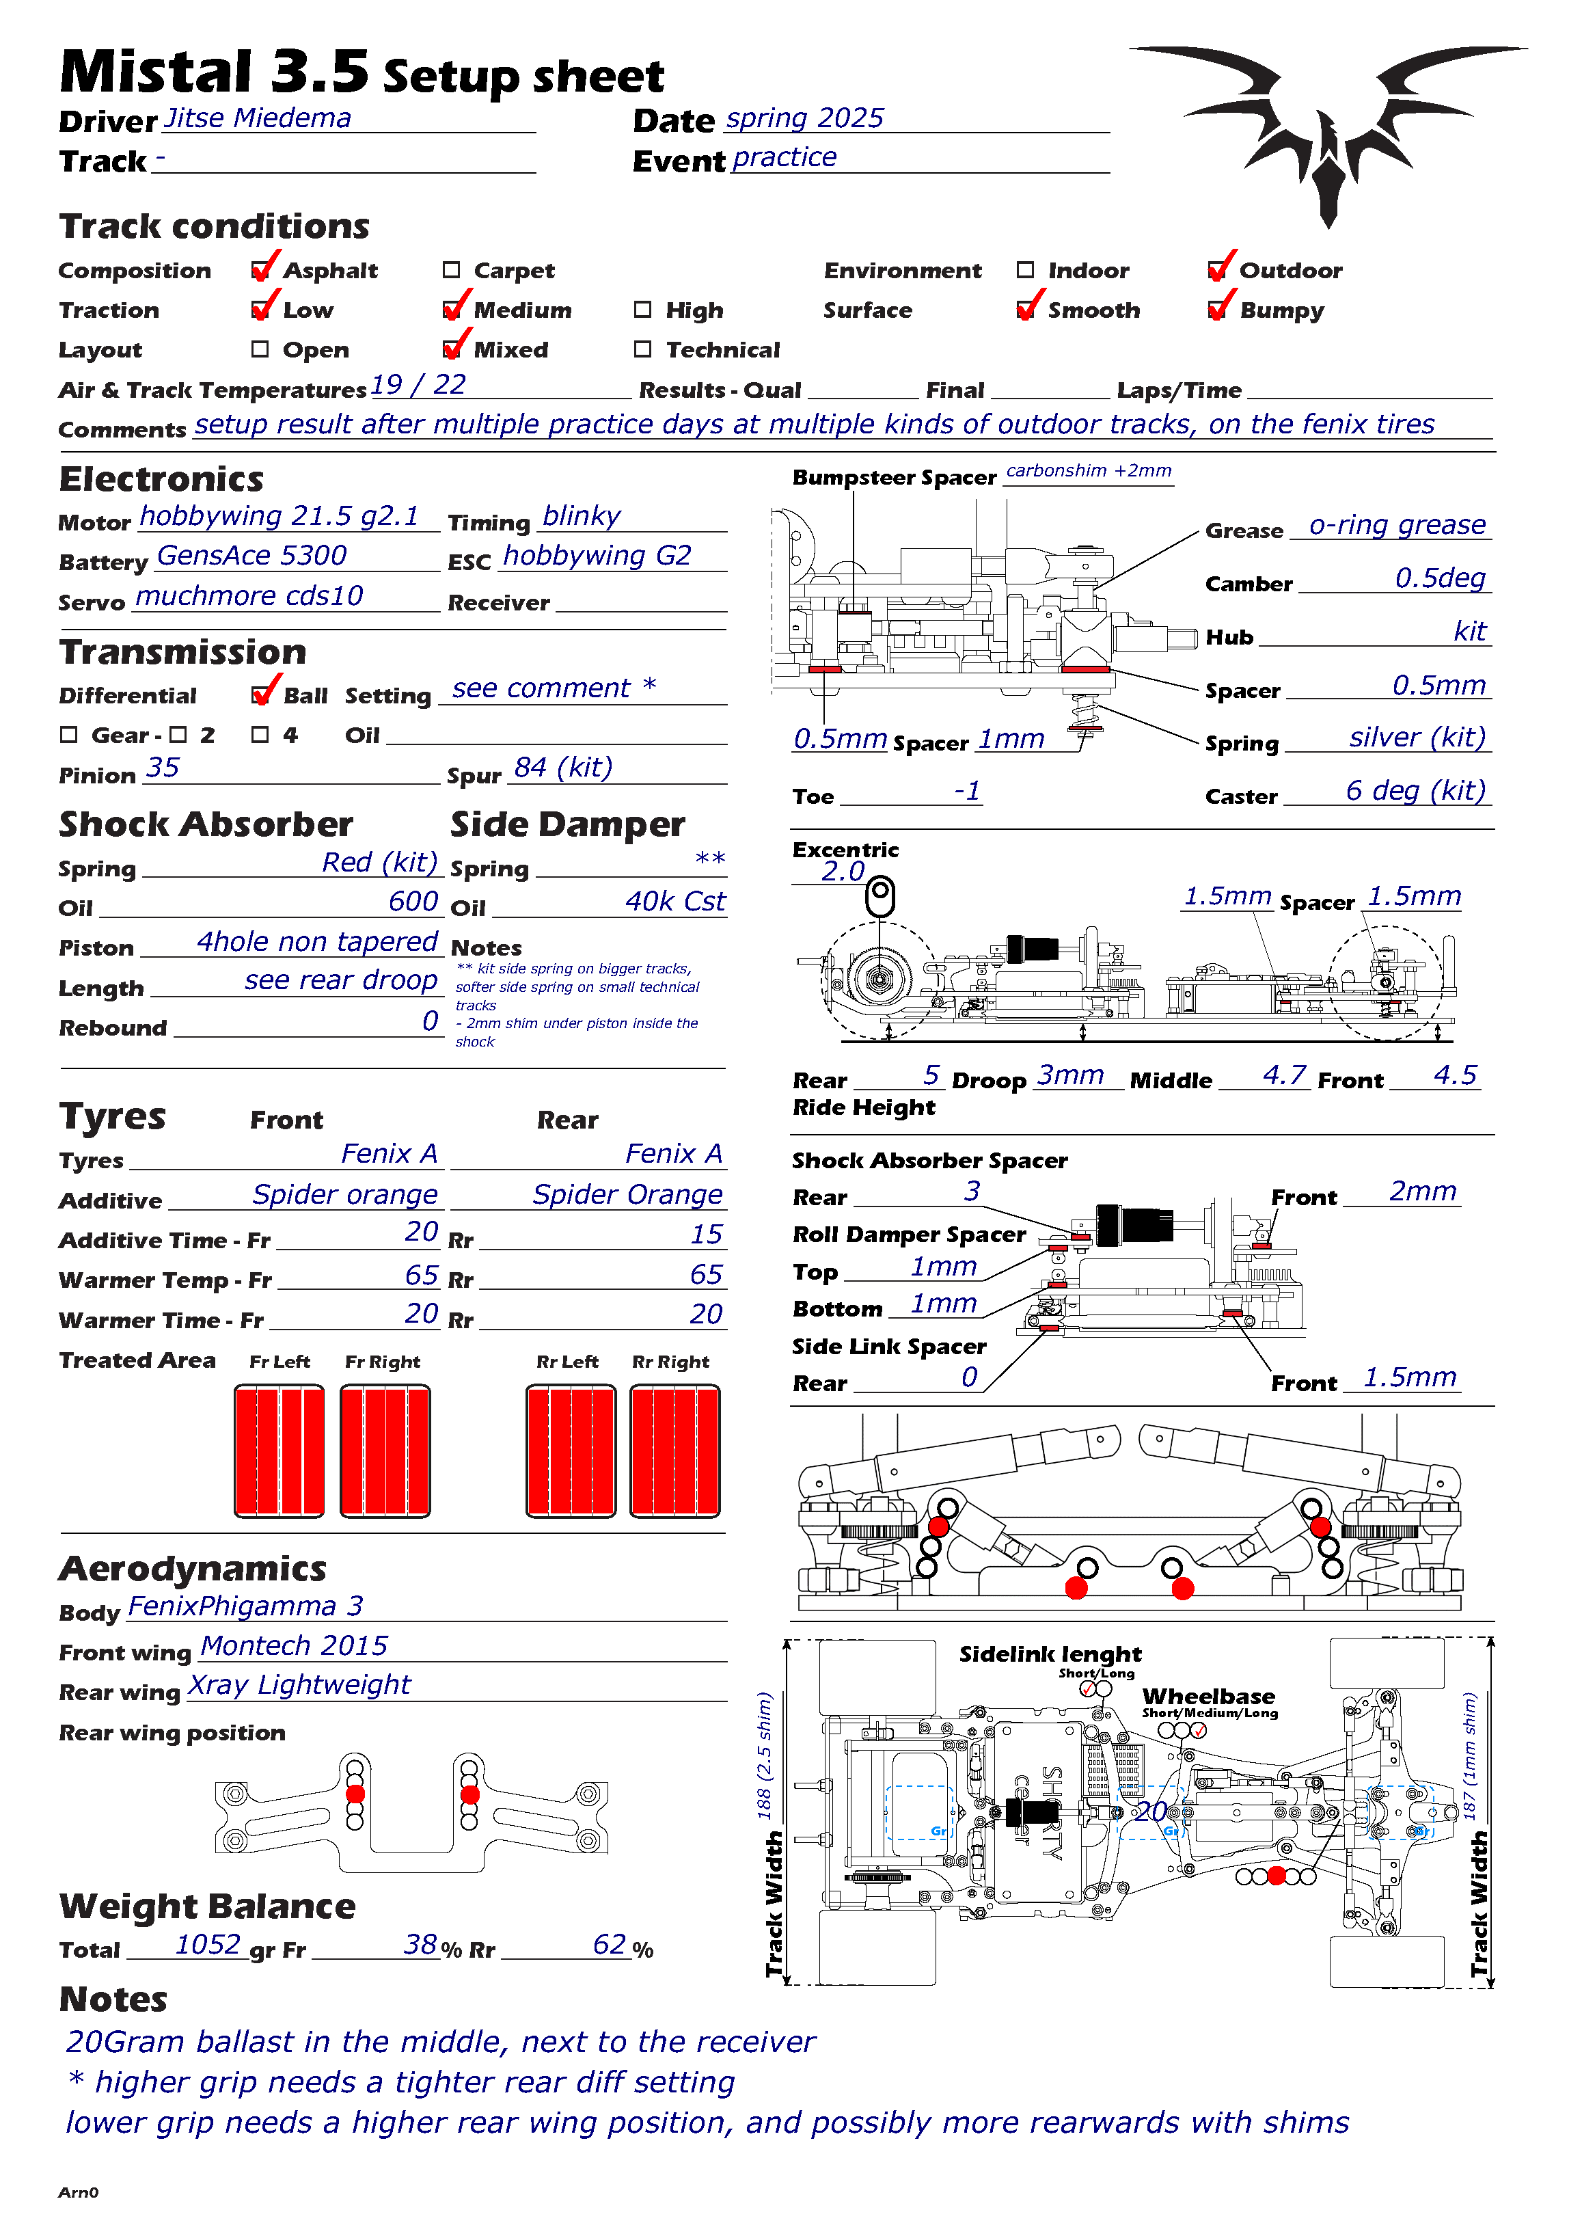Screen dimensions: 1582x2238
Task: Click the Sidelink length Short/Long circle marker
Action: (x=1089, y=1688)
